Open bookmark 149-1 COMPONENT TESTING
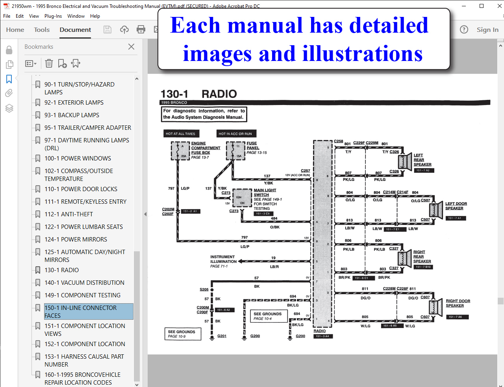Screen dimensions: 504x387 click(82, 295)
